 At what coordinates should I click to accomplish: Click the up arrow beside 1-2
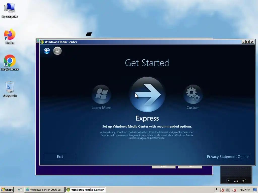click(229, 181)
